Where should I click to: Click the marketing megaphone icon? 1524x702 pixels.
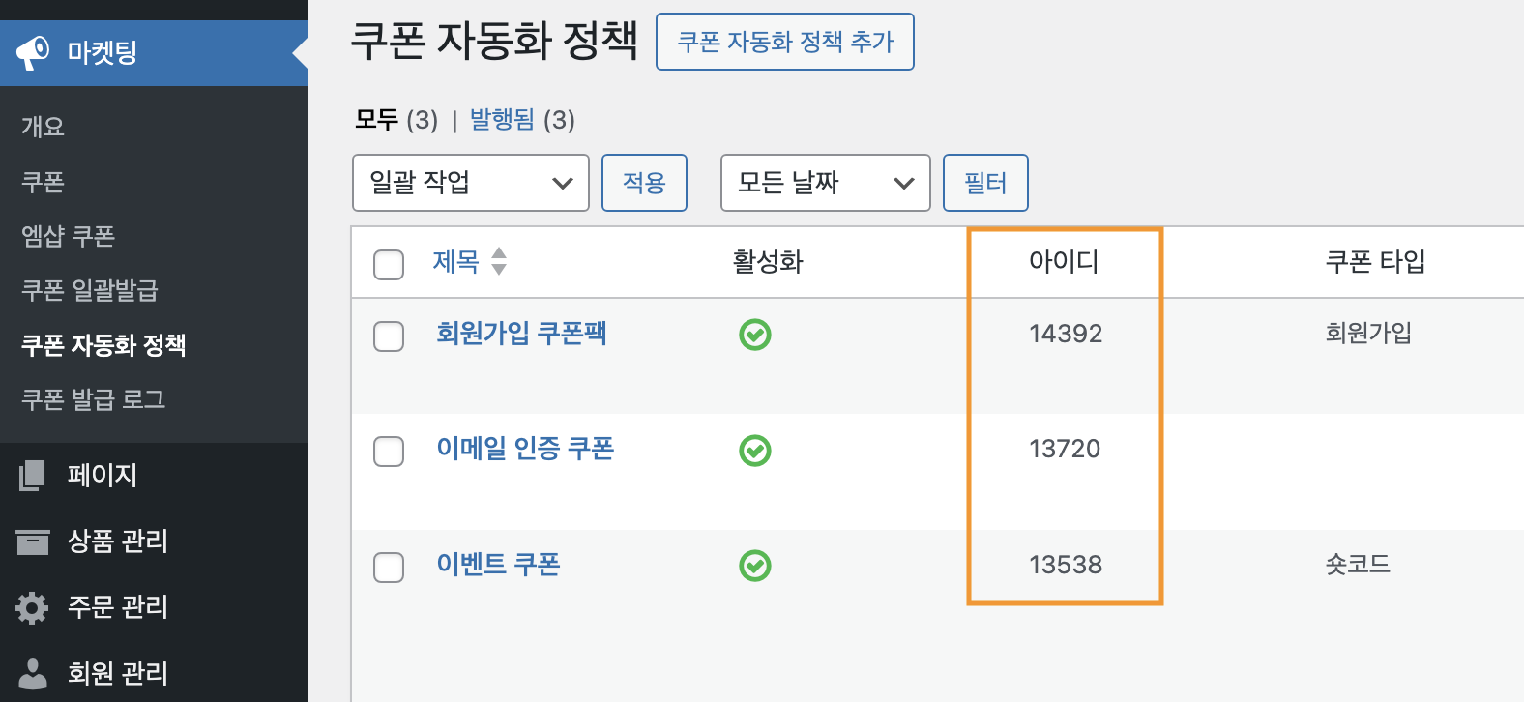click(33, 52)
